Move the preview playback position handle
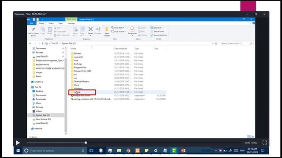Screen dimensions: 282x158 (86, 143)
